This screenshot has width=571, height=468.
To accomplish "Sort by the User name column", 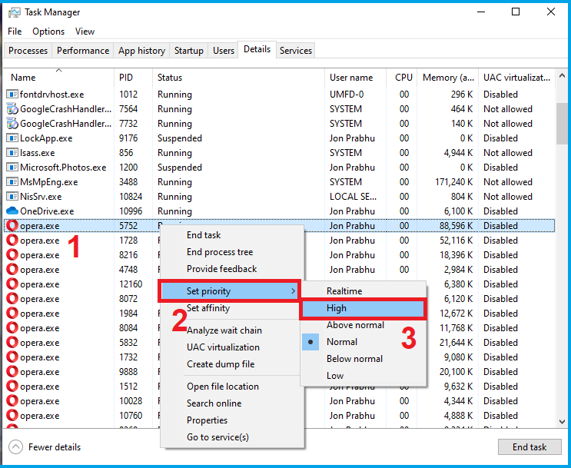I will 355,78.
